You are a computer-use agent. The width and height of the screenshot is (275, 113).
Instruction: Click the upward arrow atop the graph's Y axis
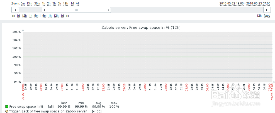pos(23,30)
